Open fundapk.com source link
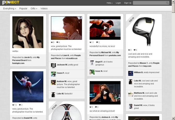This screenshot has height=120, width=175. [x=18, y=63]
